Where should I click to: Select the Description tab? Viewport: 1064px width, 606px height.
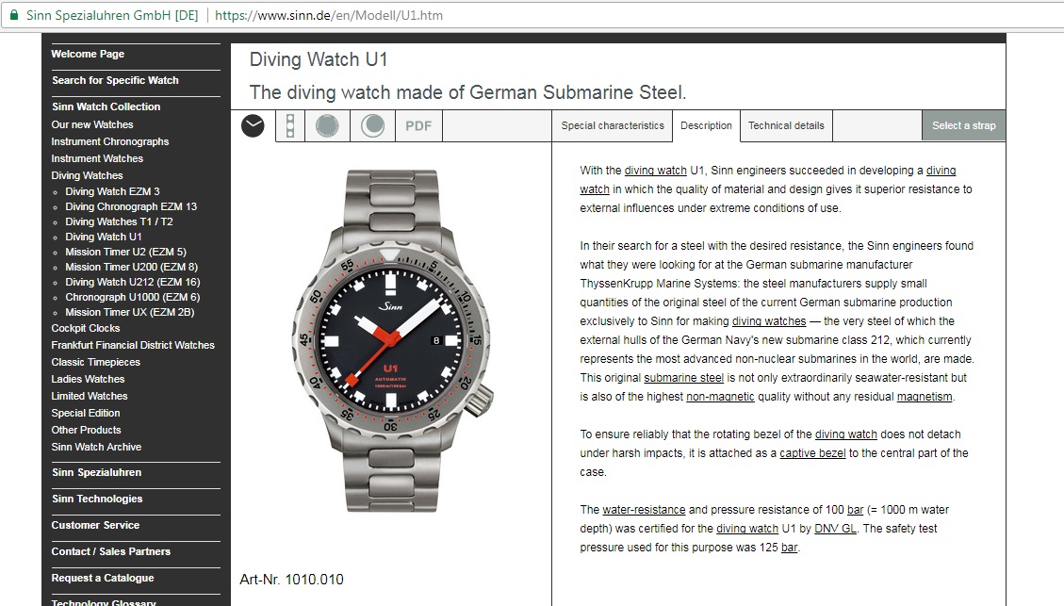706,125
